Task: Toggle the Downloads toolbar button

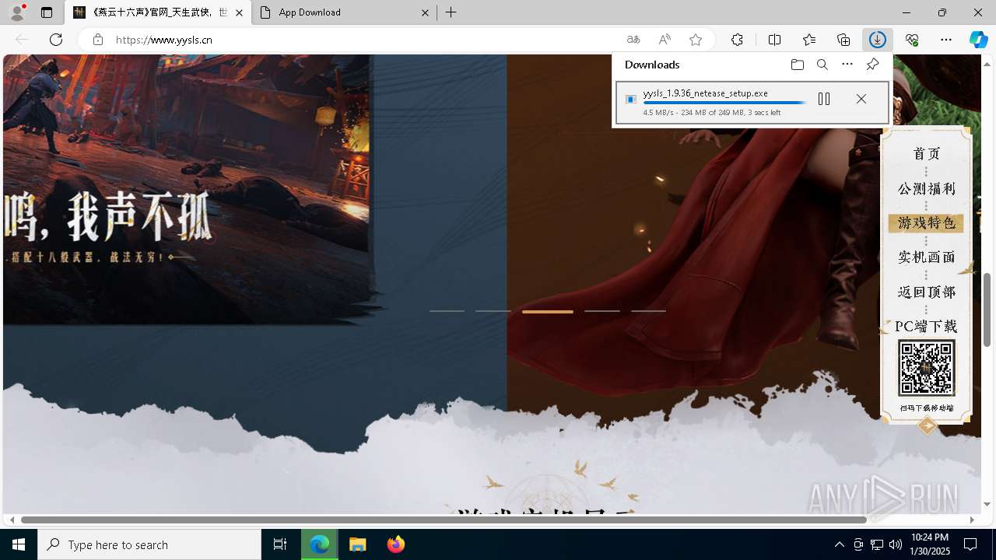Action: (878, 40)
